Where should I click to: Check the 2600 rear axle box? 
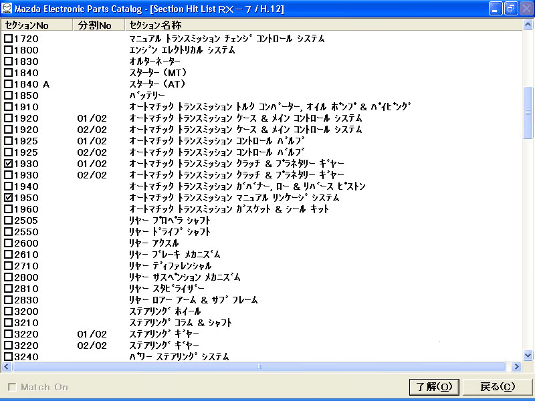8,243
